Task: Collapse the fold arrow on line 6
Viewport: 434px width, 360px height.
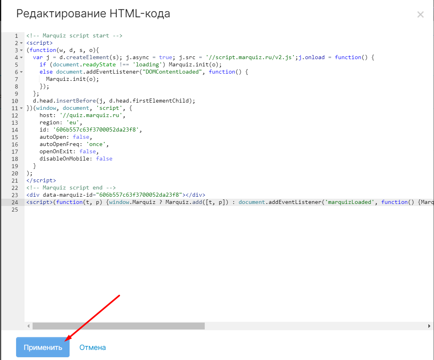Action: (21, 72)
